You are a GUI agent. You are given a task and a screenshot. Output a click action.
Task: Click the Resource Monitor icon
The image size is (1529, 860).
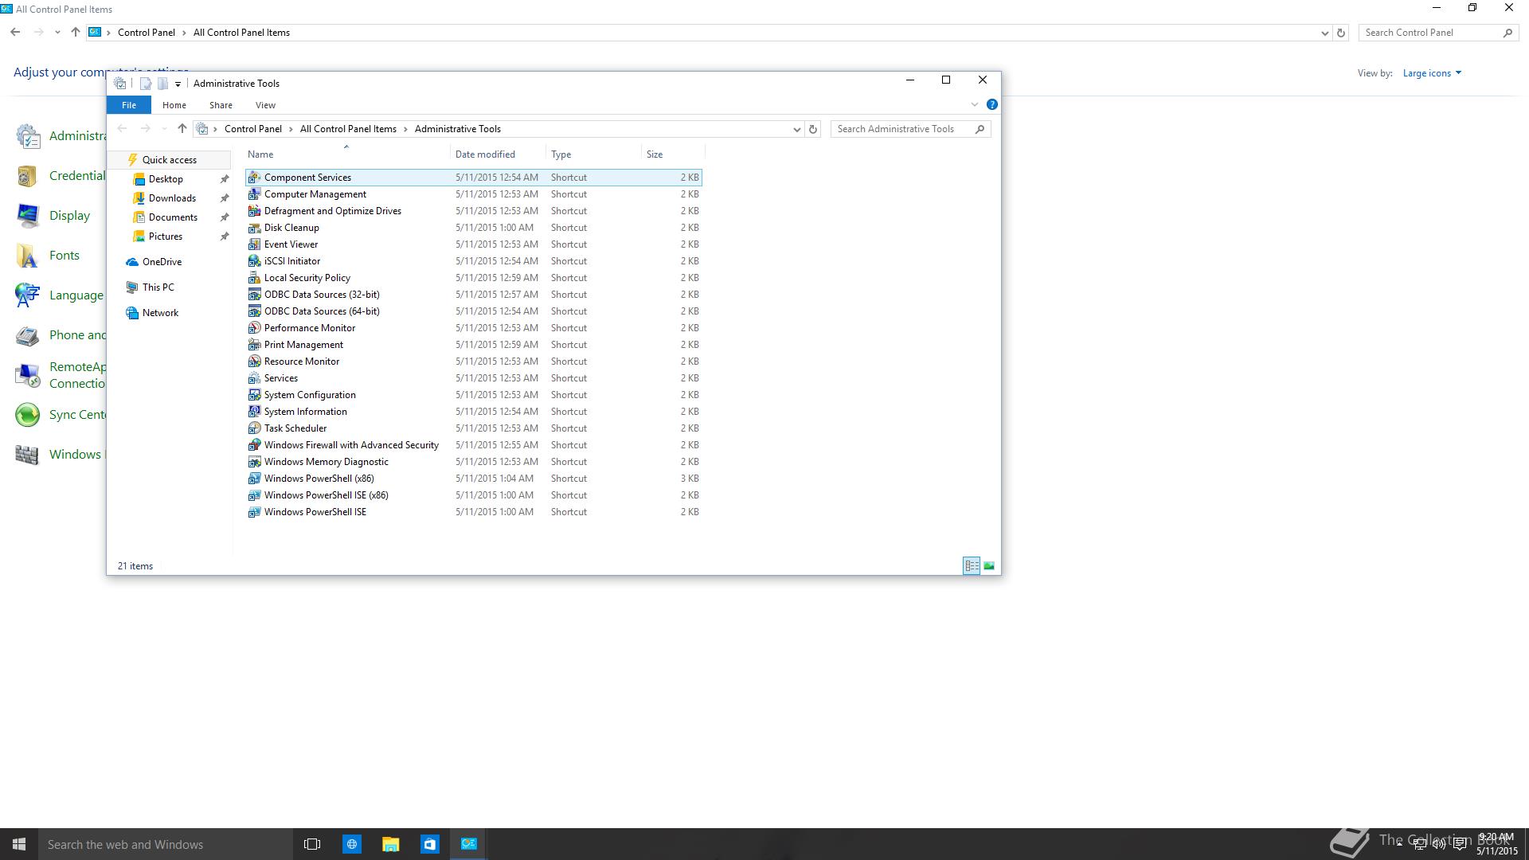tap(254, 362)
